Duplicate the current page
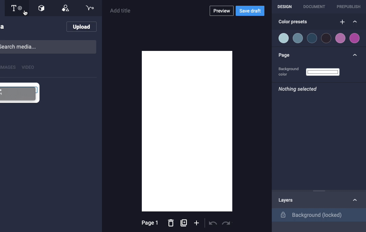The height and width of the screenshot is (232, 366). tap(184, 223)
